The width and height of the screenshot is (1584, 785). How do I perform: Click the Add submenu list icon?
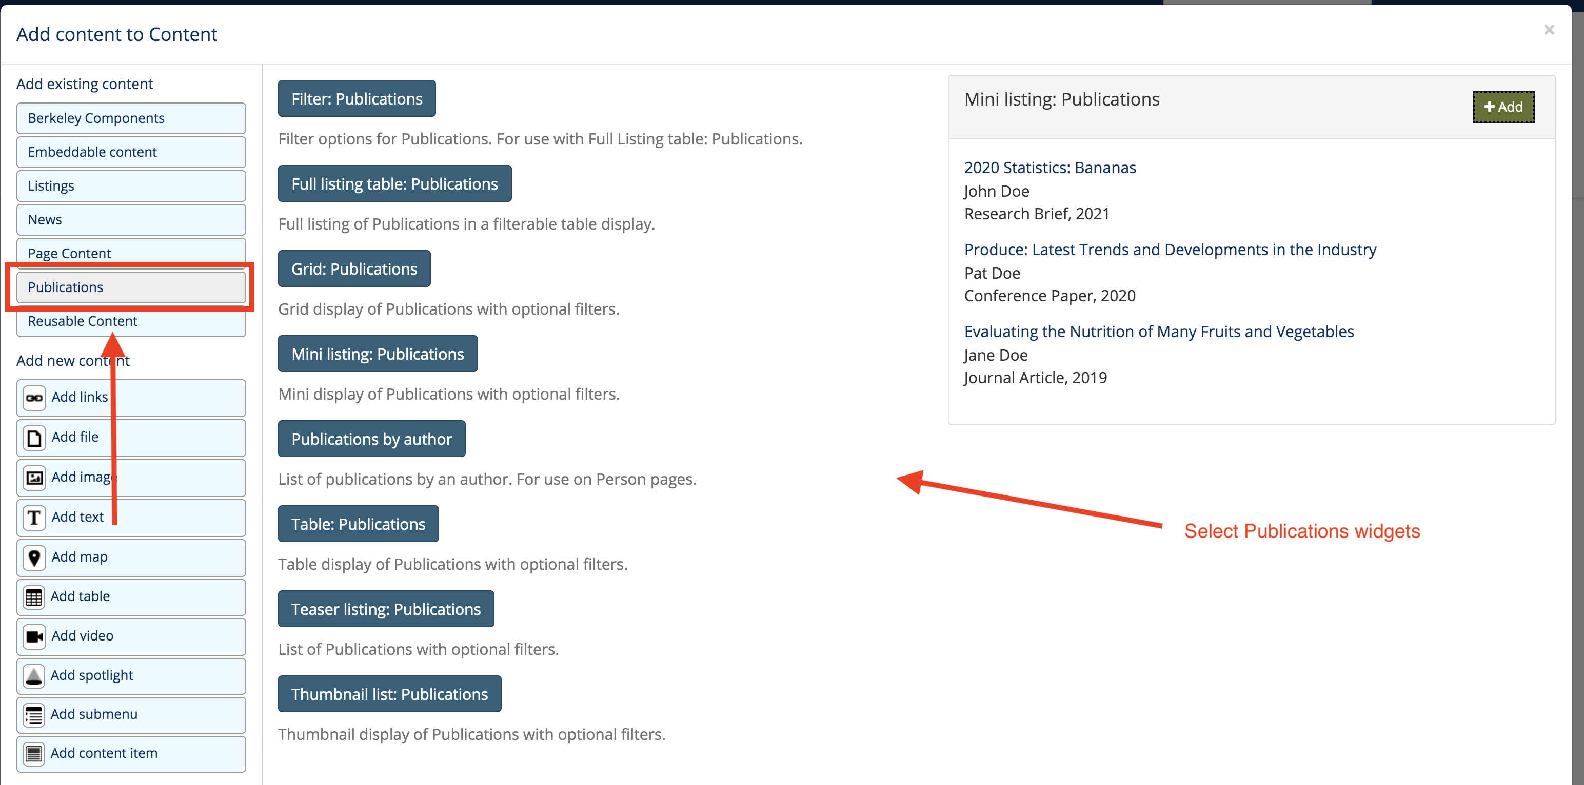pyautogui.click(x=34, y=715)
